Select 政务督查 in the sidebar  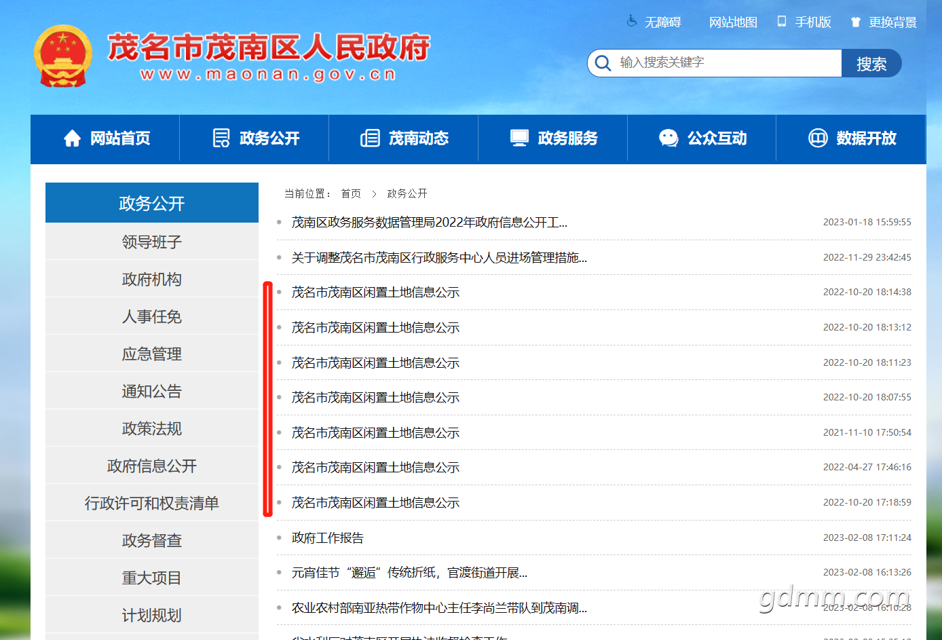pyautogui.click(x=152, y=540)
